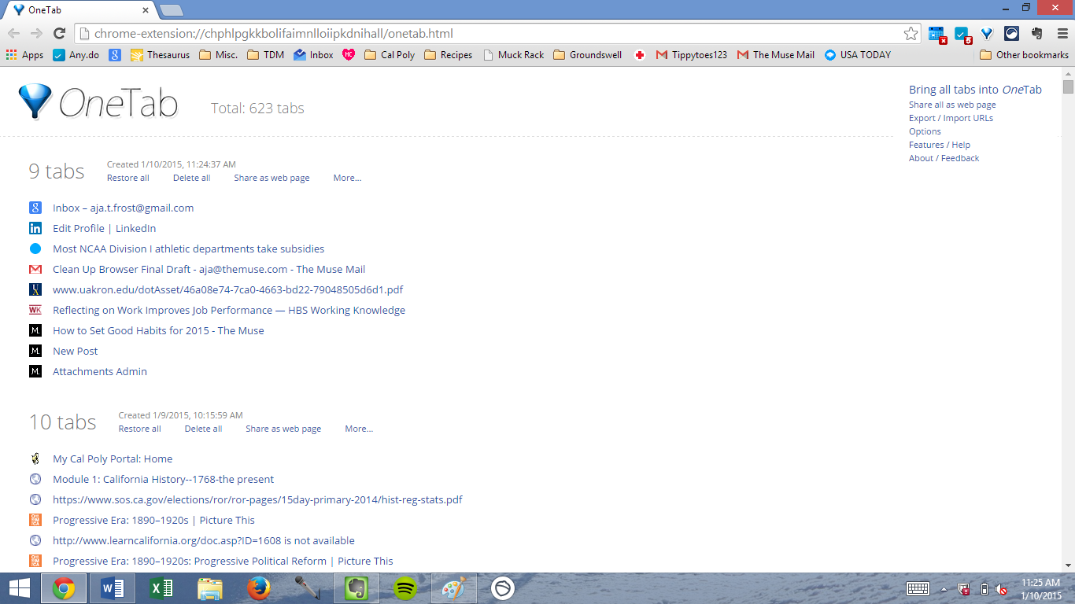Open the Muck Rack bookmark
Image resolution: width=1075 pixels, height=604 pixels.
pos(513,55)
